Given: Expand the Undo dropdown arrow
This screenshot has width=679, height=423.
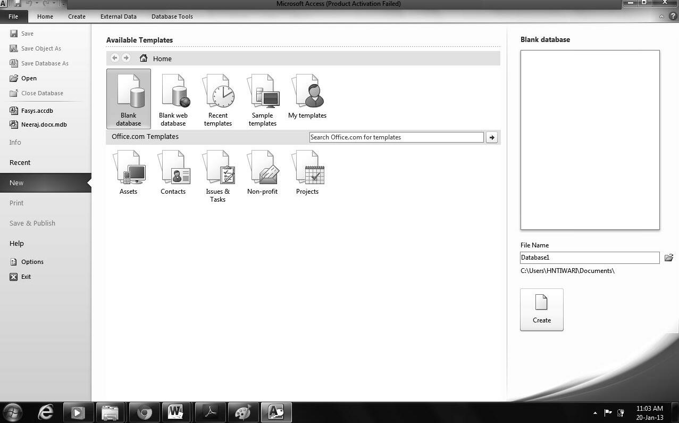Looking at the screenshot, I should tap(37, 4).
